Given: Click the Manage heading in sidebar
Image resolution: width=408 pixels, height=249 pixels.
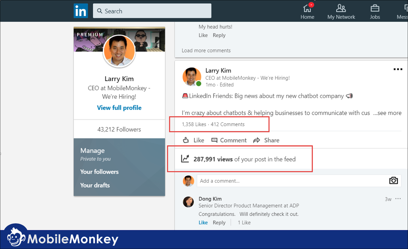Looking at the screenshot, I should pos(92,151).
